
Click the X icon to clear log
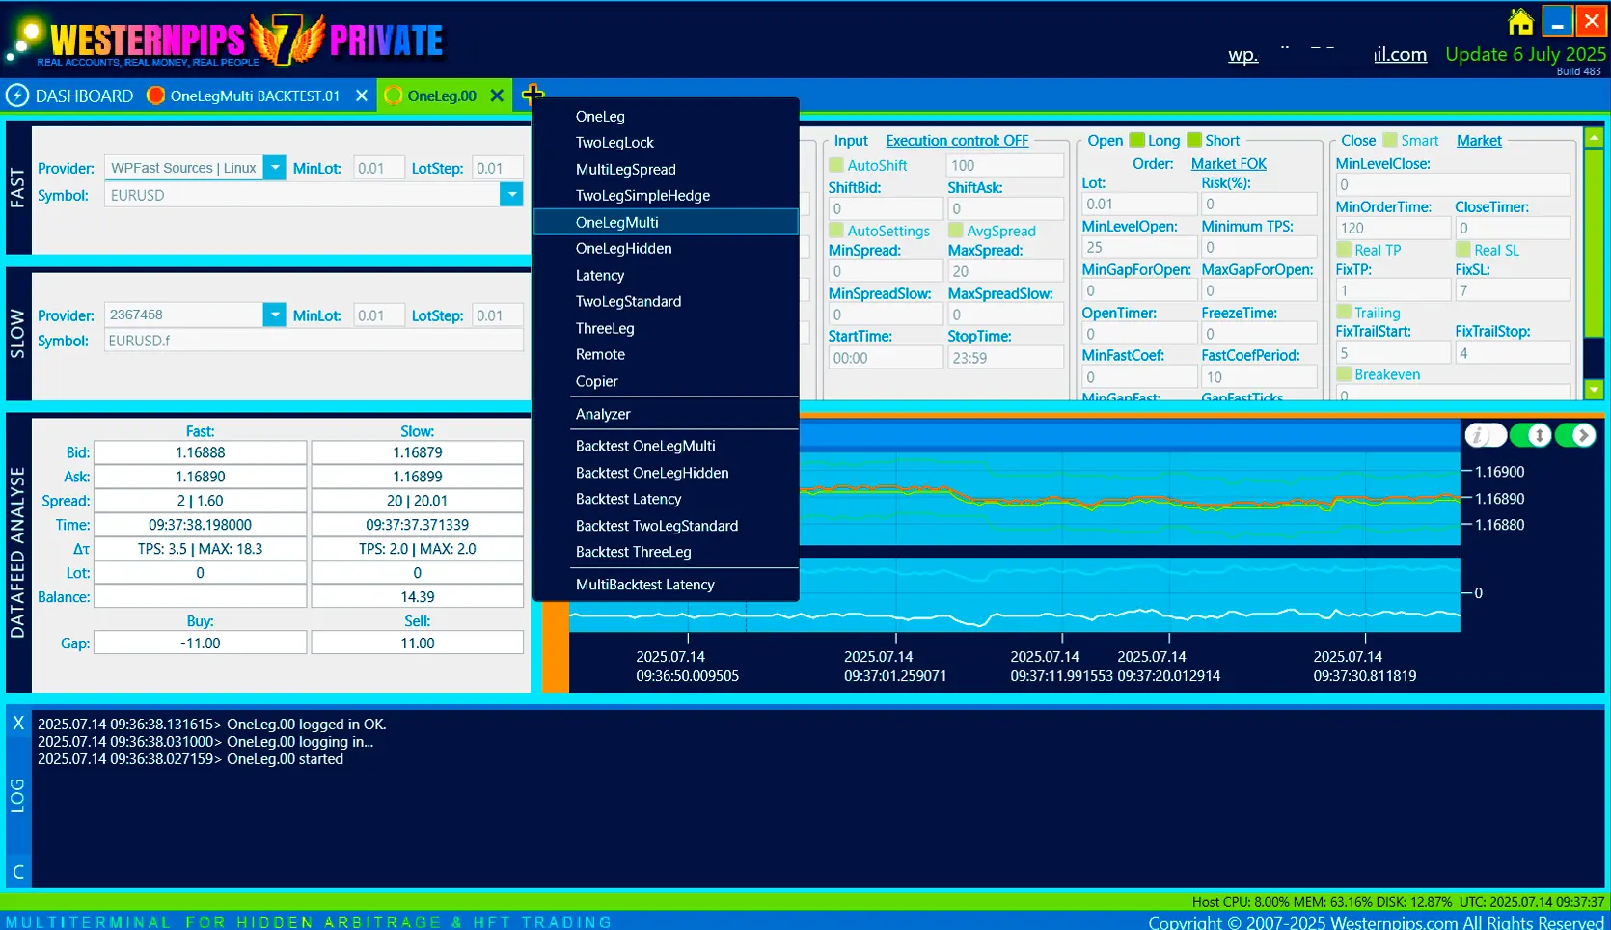coord(18,723)
